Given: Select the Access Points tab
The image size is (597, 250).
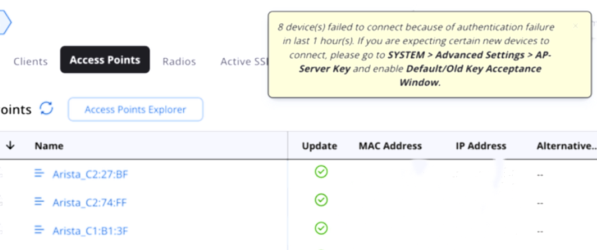Looking at the screenshot, I should (x=105, y=60).
